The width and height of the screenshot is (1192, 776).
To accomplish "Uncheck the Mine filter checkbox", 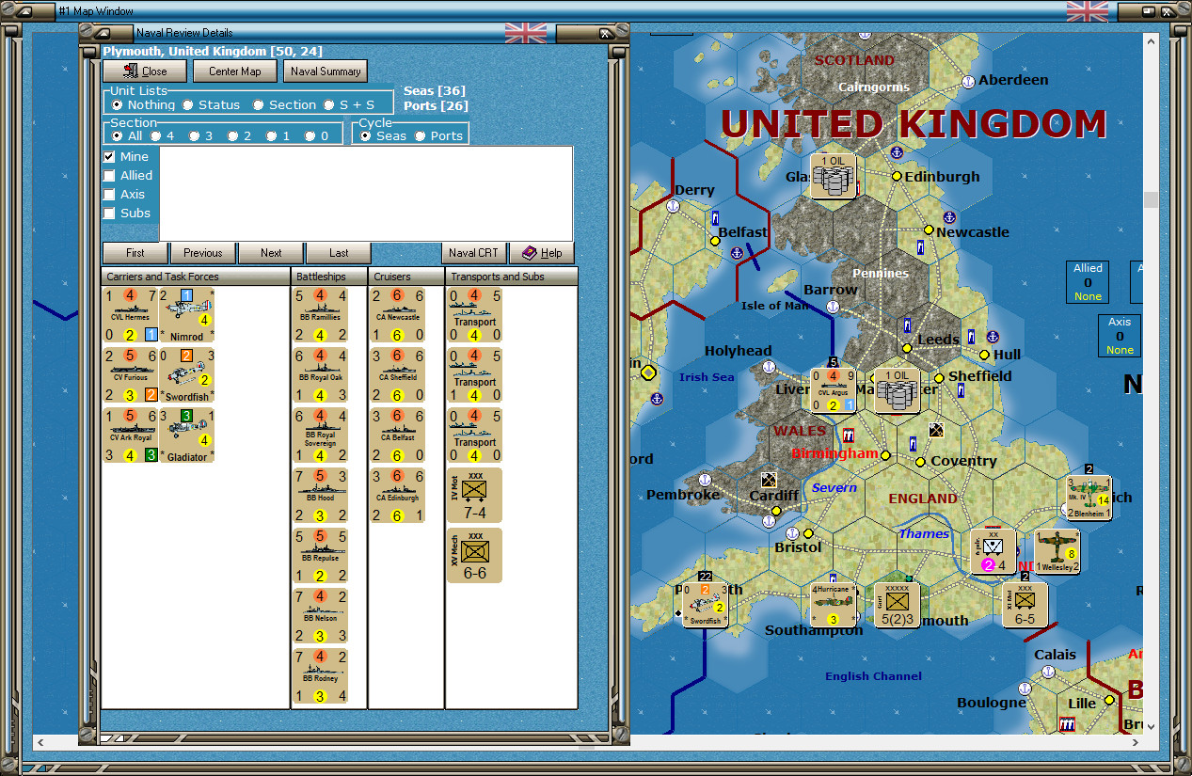I will point(108,156).
